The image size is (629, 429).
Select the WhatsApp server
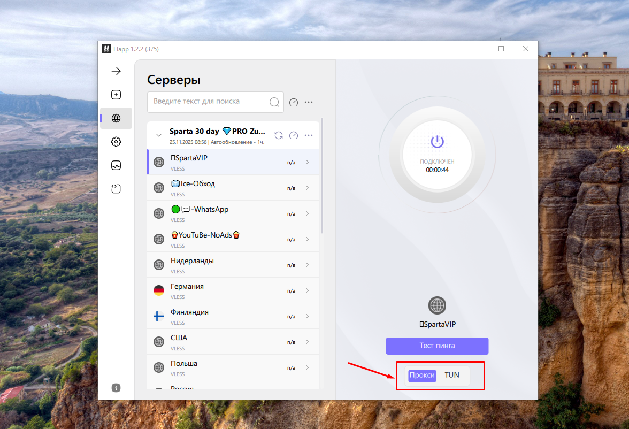(233, 213)
